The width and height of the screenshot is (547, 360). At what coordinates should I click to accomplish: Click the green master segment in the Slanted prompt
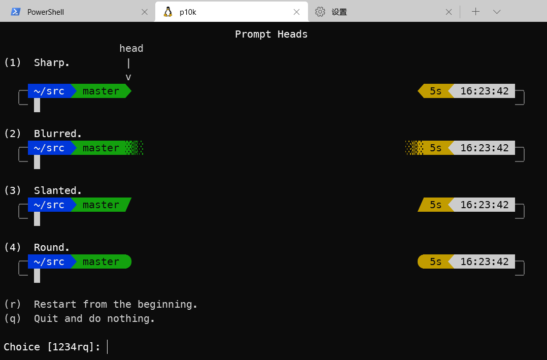[101, 205]
